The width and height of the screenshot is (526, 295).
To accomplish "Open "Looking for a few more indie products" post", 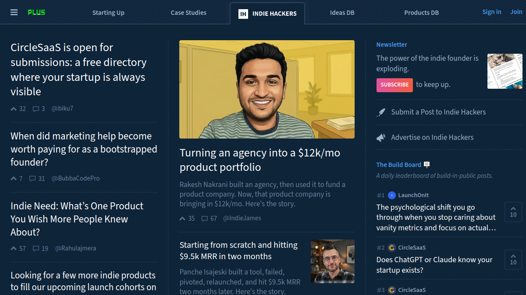I will point(83,281).
